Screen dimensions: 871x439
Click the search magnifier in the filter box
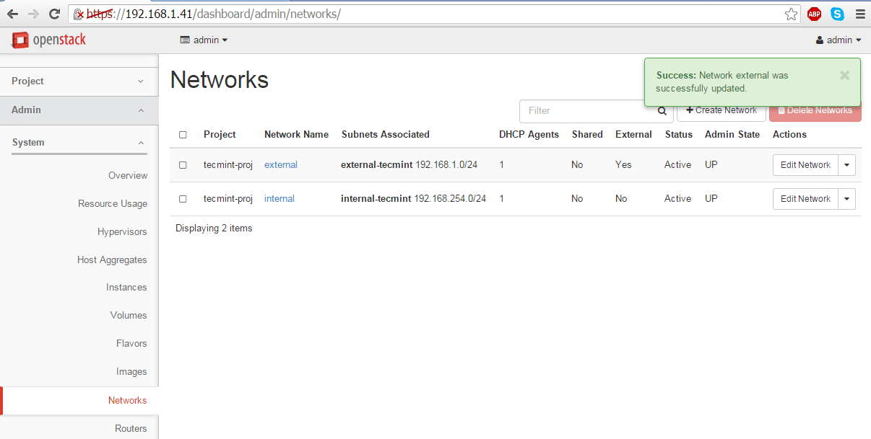[662, 111]
